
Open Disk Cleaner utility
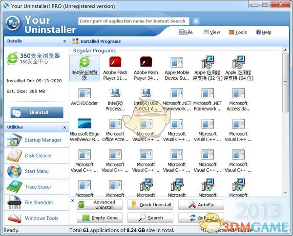pyautogui.click(x=37, y=156)
